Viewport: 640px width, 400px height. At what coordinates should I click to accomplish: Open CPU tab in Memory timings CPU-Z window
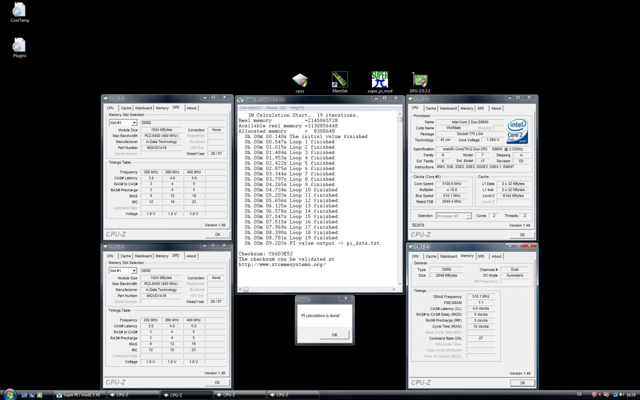(x=415, y=256)
